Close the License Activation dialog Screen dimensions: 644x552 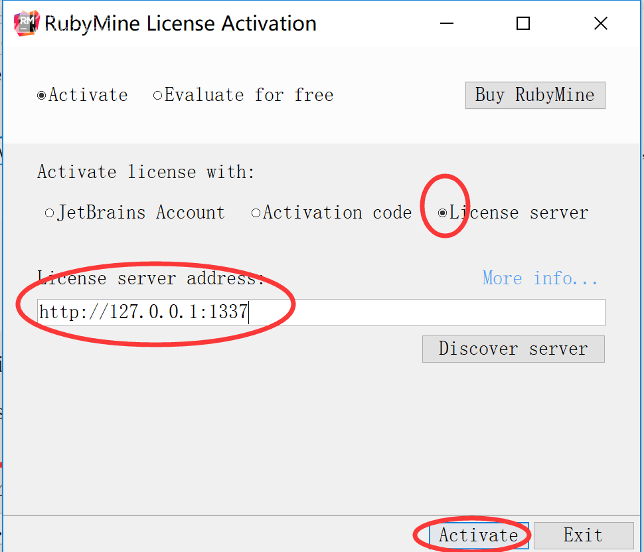point(600,23)
